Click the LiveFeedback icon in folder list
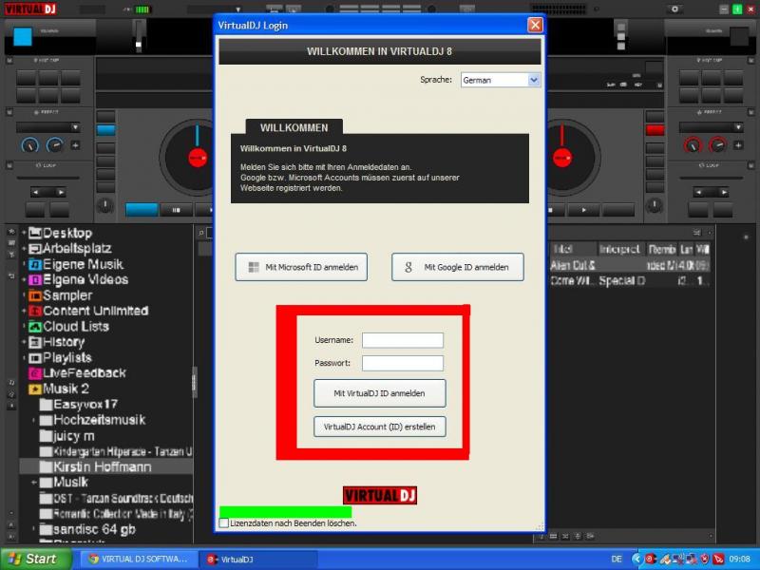 (x=35, y=373)
